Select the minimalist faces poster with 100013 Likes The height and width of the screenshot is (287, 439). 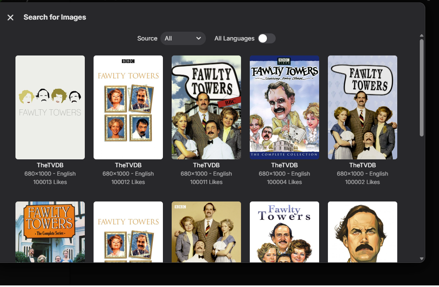(x=50, y=107)
